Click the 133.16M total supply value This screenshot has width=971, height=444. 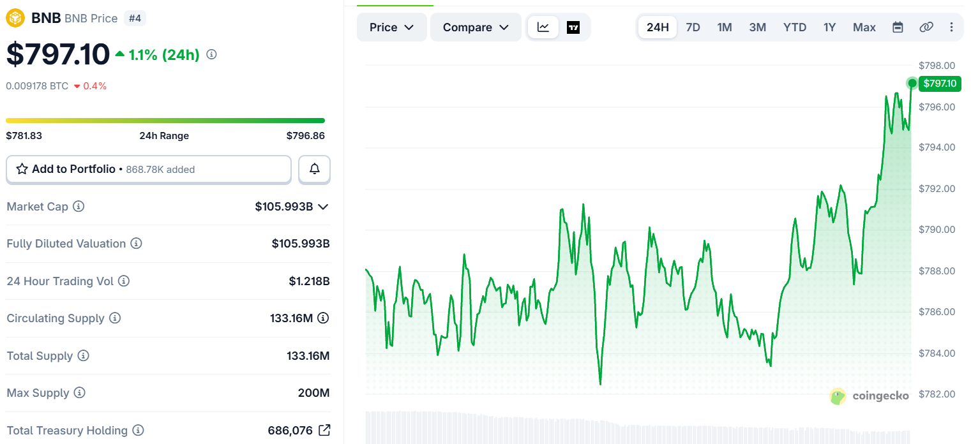click(x=308, y=355)
